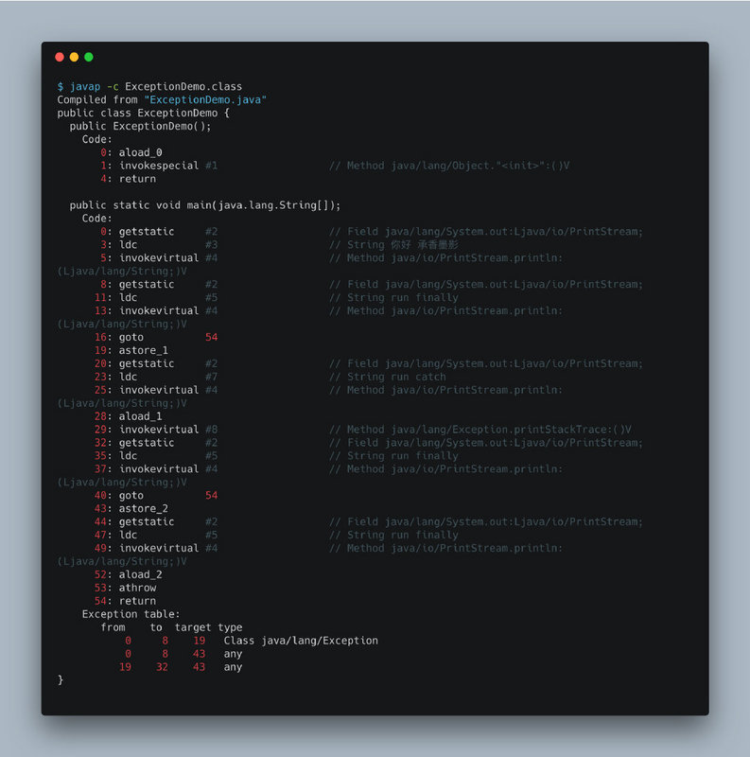The image size is (750, 757).
Task: Click the "44: getstatic #2" instruction
Action: (156, 522)
